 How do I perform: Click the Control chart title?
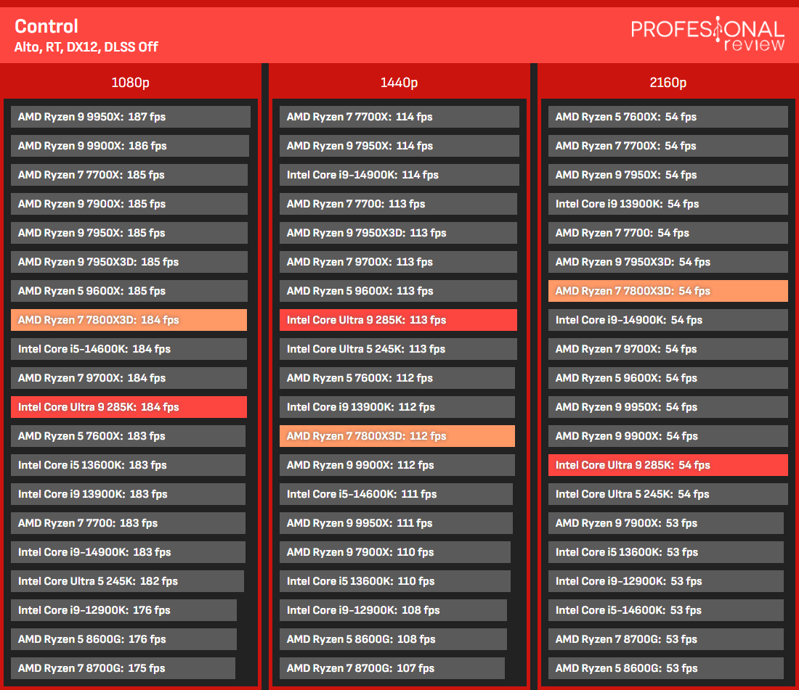coord(46,26)
